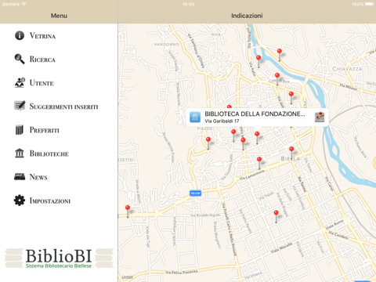Tap the Via Garibaldi 17 address
The height and width of the screenshot is (282, 376).
222,121
